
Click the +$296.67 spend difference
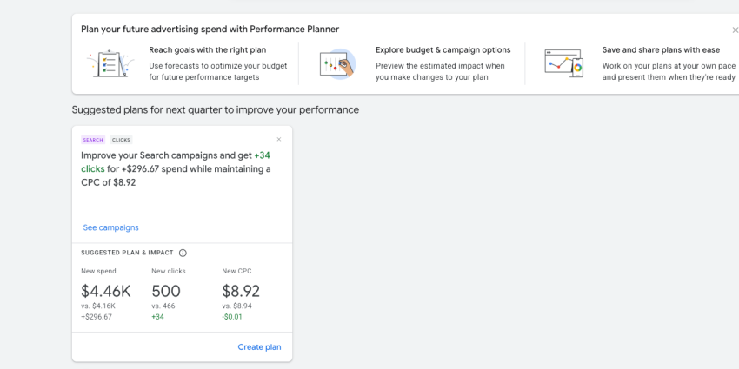tap(97, 317)
